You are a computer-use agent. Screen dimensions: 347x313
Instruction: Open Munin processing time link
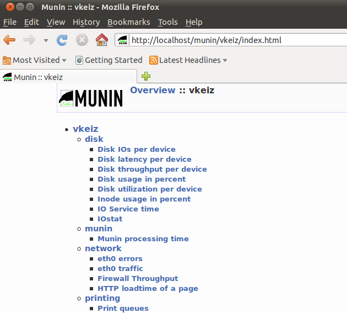point(143,238)
